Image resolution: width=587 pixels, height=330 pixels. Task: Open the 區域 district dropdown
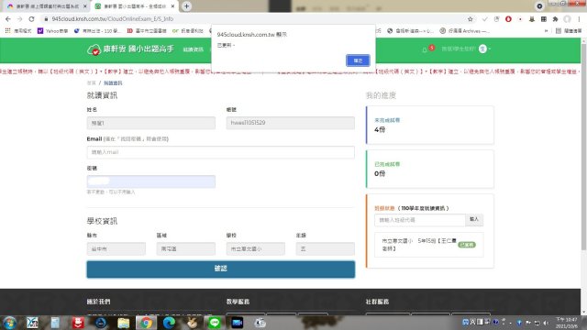tap(185, 248)
